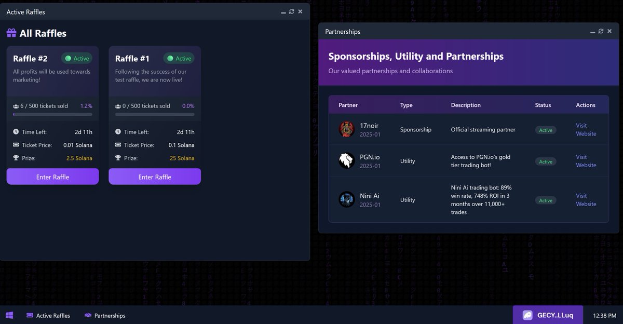623x324 pixels.
Task: Visit the 17noir website
Action: tap(586, 129)
